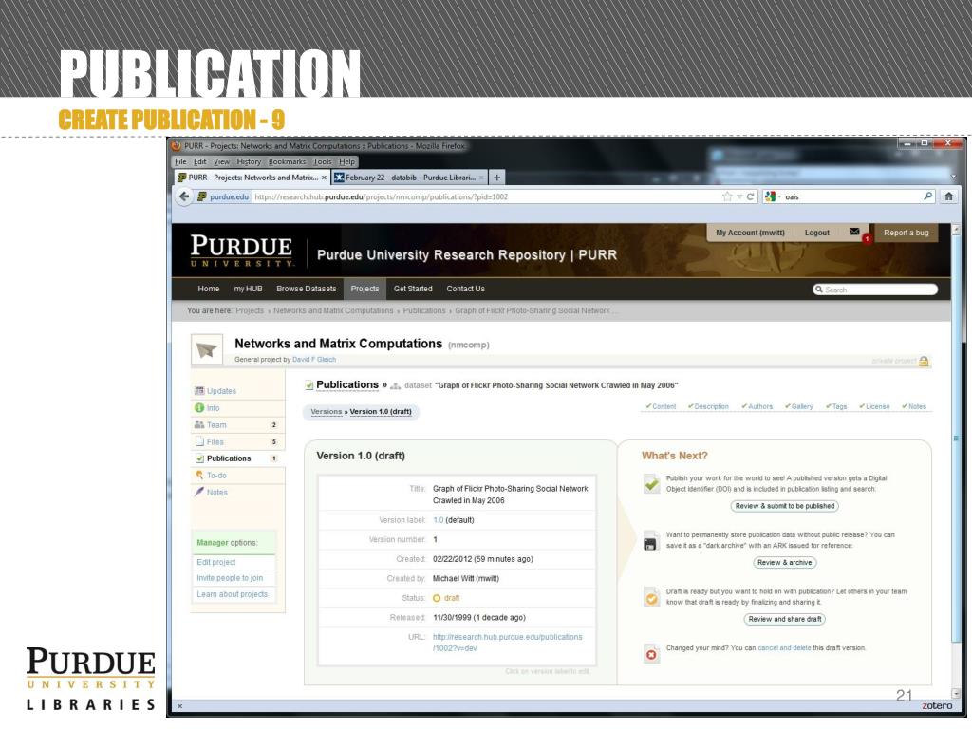
Task: Open David F Gleich profile link
Action: point(313,360)
